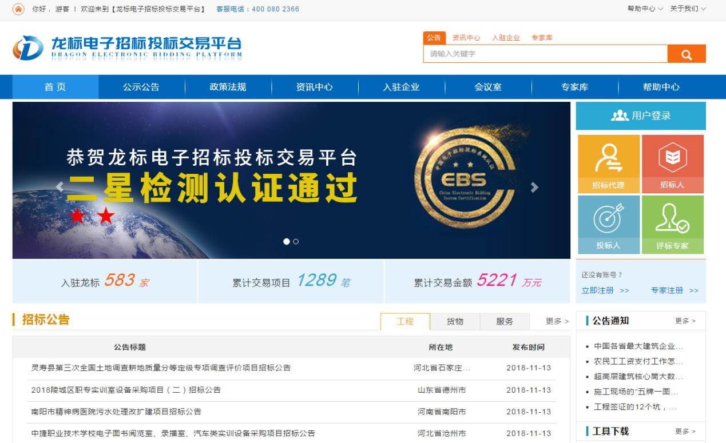This screenshot has width=726, height=443.
Task: Click the 专家注册 expert registration link
Action: click(x=667, y=290)
